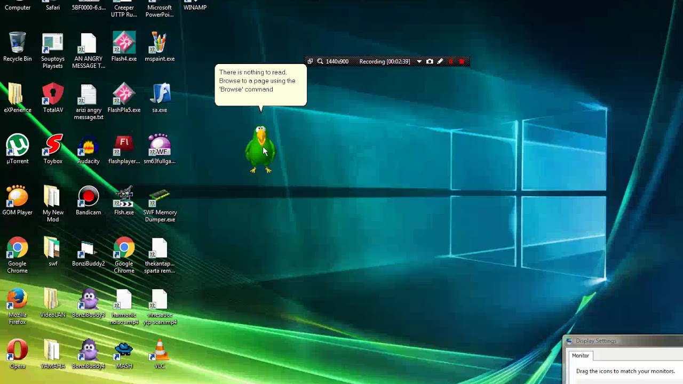Open the YAMAHA folder
Image resolution: width=683 pixels, height=384 pixels.
tap(53, 354)
